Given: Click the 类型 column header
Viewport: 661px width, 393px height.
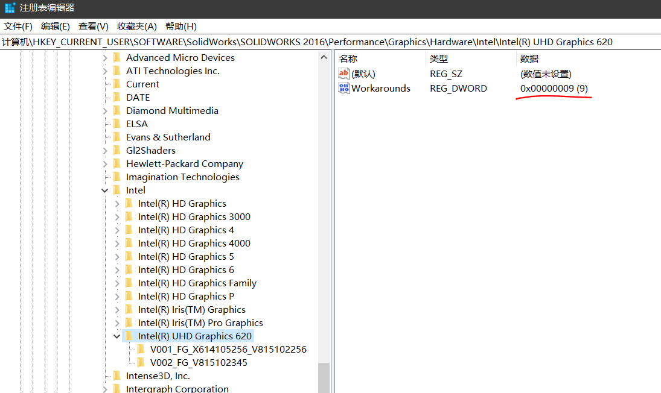Looking at the screenshot, I should (x=439, y=58).
